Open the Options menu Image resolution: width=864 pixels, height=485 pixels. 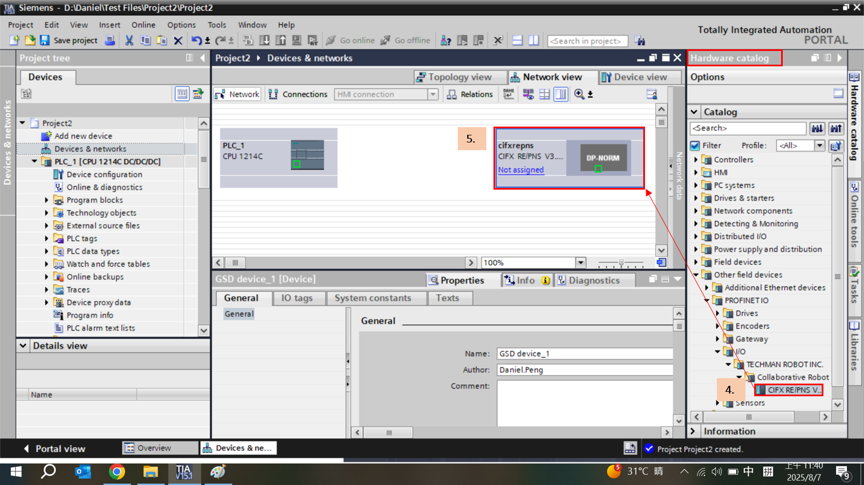[x=181, y=25]
